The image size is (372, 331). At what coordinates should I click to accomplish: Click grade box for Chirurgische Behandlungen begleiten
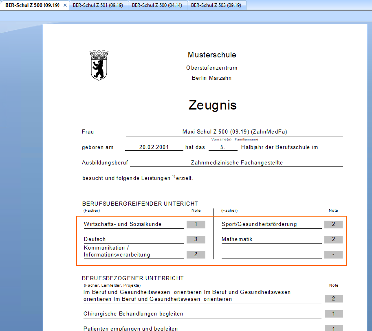[x=334, y=313]
